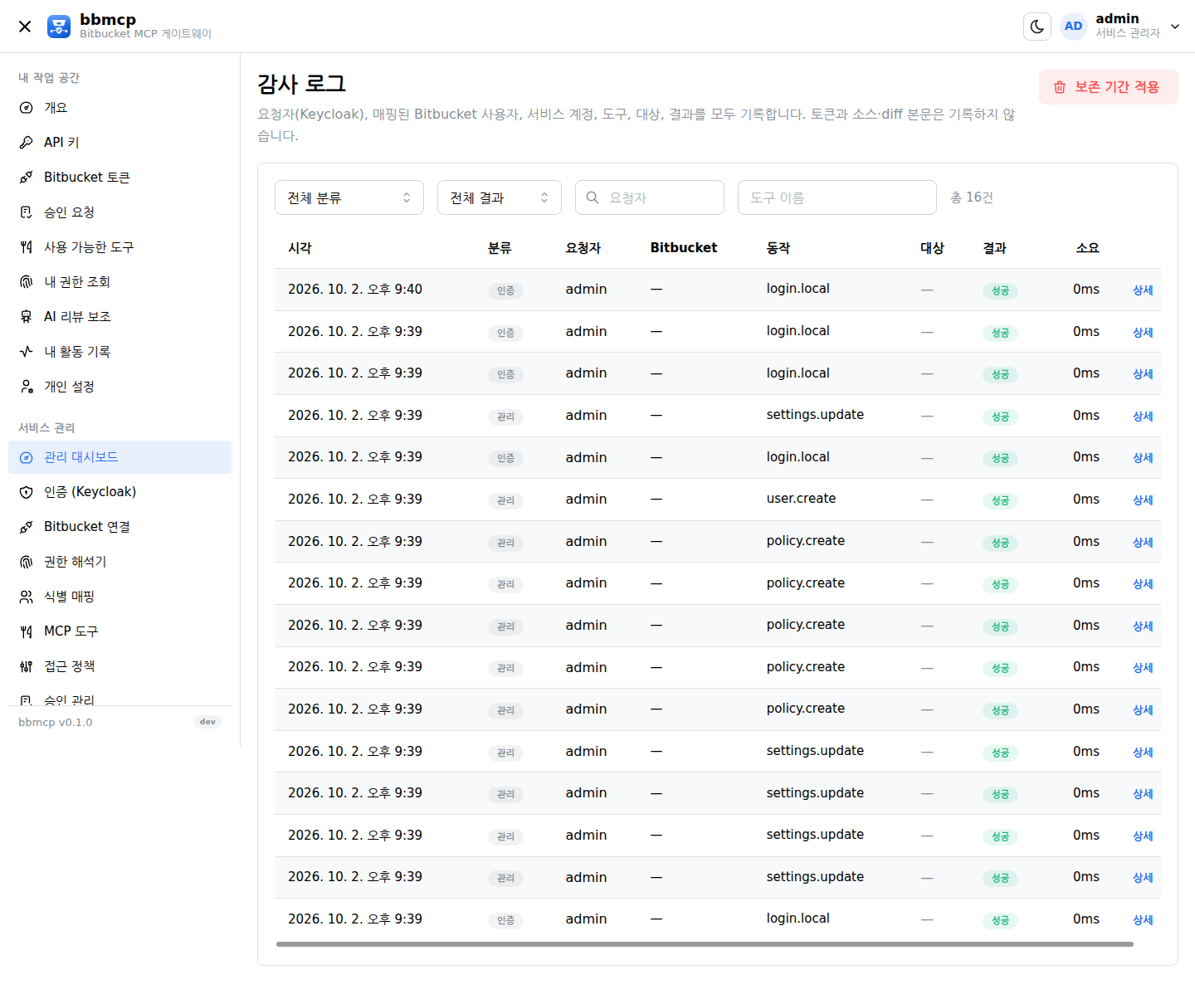Focus the 도구 이름 input field
This screenshot has width=1195, height=999.
[x=837, y=197]
